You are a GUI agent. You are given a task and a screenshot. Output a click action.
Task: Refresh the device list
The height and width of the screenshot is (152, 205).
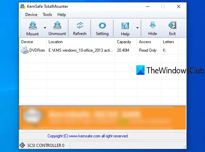point(80,28)
